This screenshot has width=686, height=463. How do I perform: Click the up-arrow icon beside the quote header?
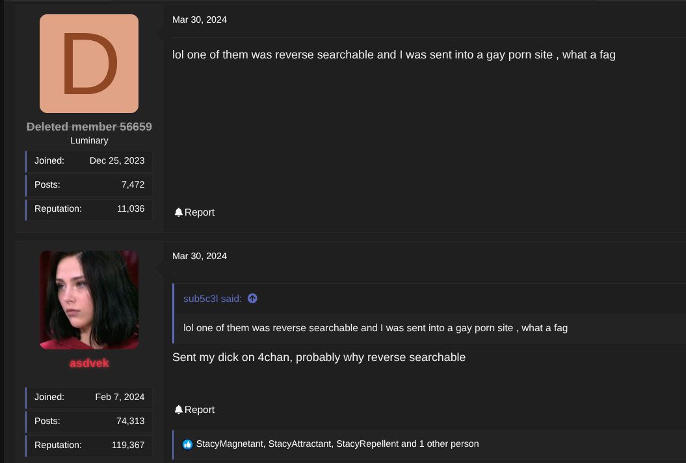(253, 299)
